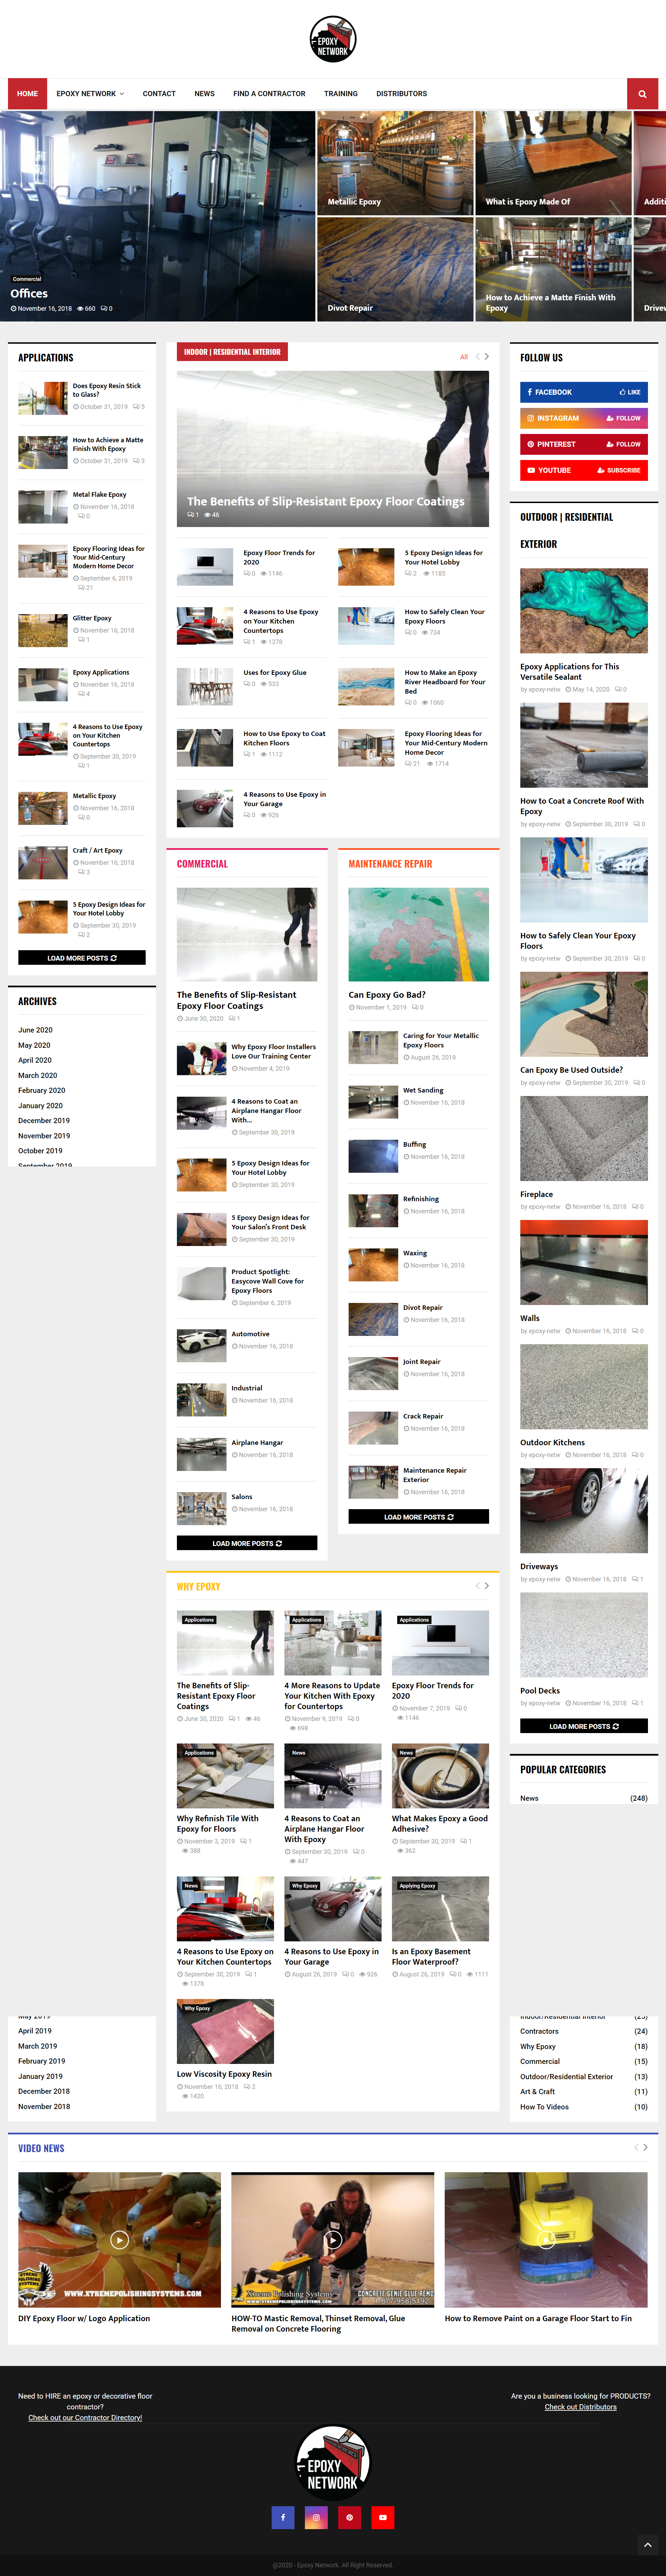Previous arrow in Indoor Residential Interior section

477,356
